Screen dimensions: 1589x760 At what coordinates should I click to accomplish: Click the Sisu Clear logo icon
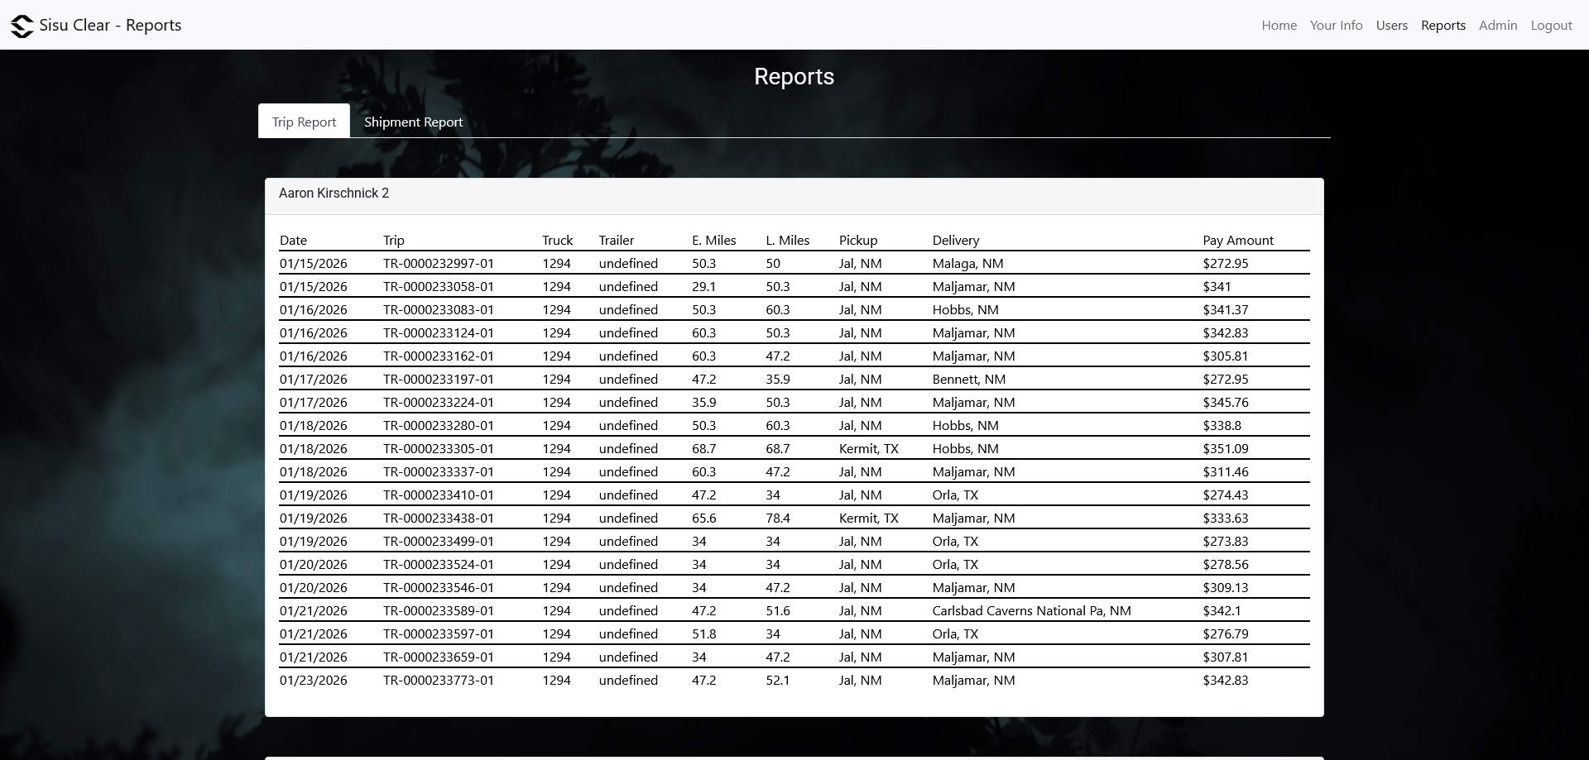[22, 26]
